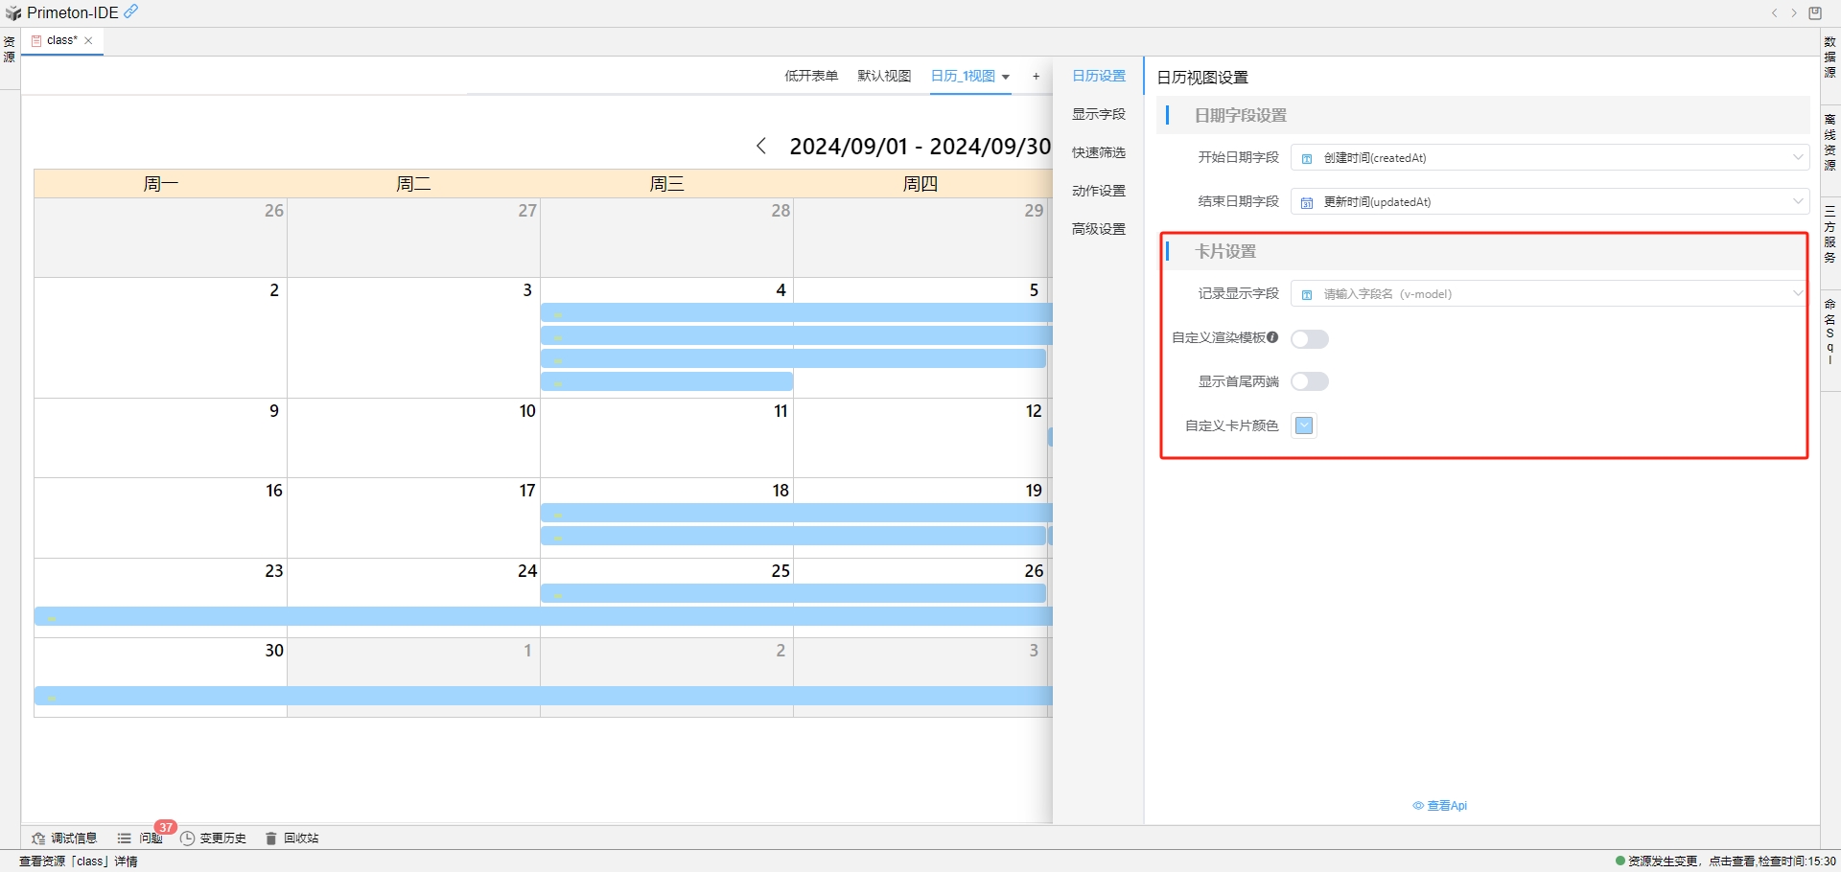Image resolution: width=1841 pixels, height=873 pixels.
Task: Save the current resource via top-right save icon
Action: 1815,12
